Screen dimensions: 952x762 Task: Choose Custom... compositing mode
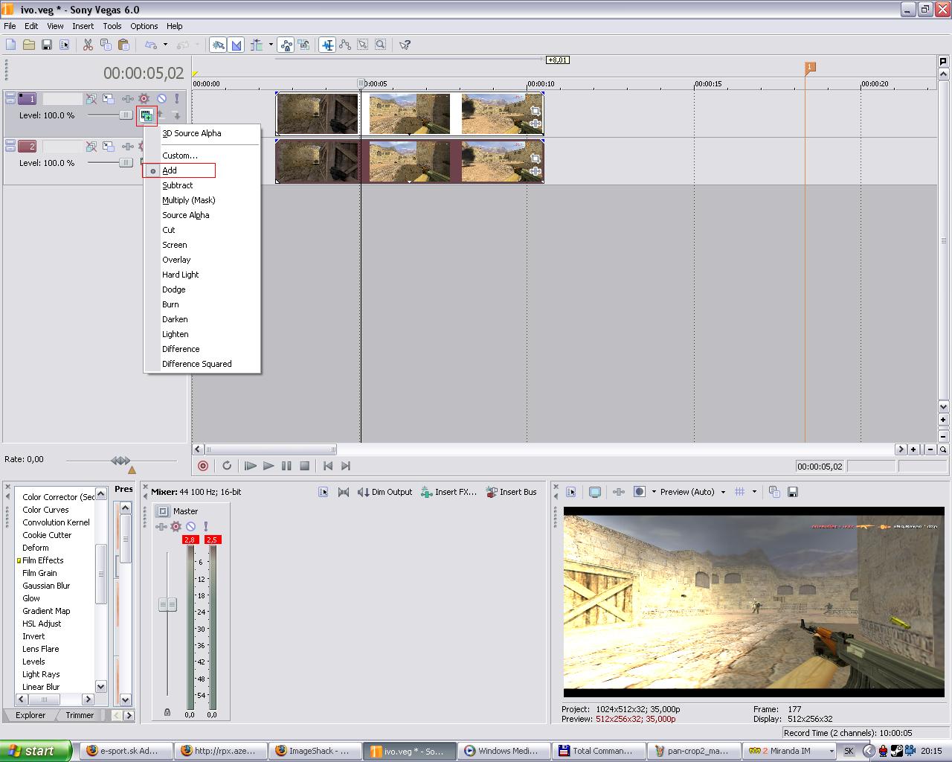[x=180, y=156]
